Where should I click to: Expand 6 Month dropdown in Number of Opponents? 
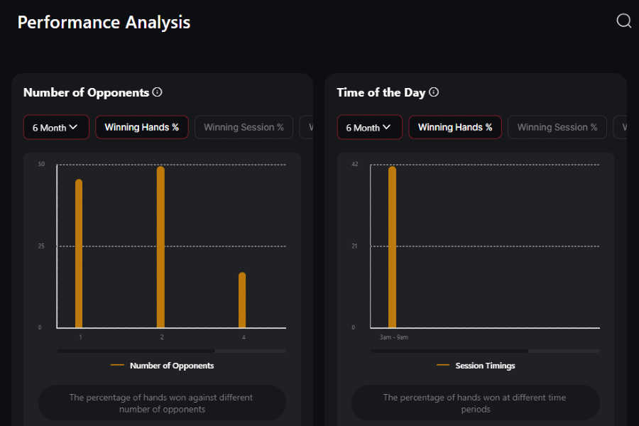56,128
